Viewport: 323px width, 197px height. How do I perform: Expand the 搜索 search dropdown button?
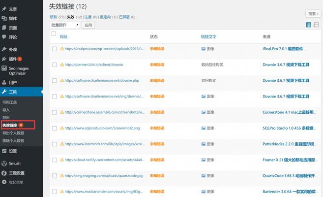[313, 14]
